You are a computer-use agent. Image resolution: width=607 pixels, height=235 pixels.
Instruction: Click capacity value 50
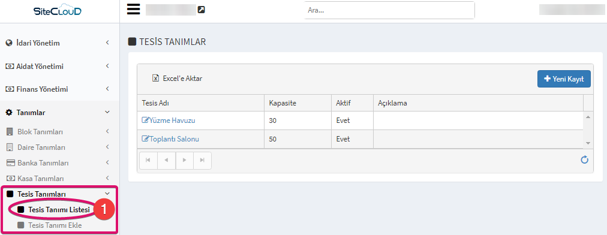272,139
